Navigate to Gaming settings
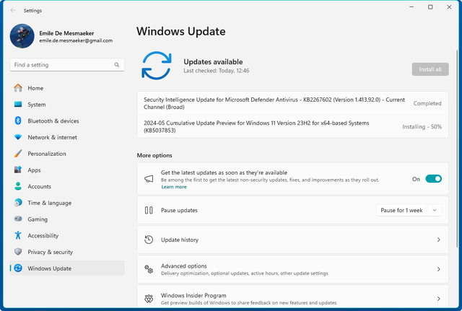Screen dimensions: 462x311 click(x=67, y=219)
